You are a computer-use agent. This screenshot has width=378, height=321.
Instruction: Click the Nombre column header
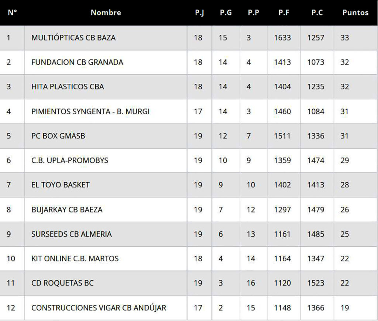(x=106, y=13)
